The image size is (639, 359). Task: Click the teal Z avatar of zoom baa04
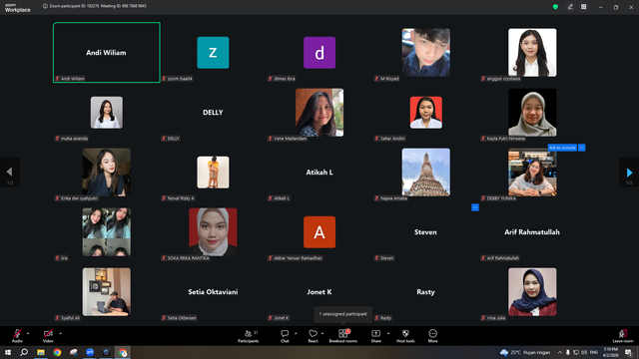point(213,53)
